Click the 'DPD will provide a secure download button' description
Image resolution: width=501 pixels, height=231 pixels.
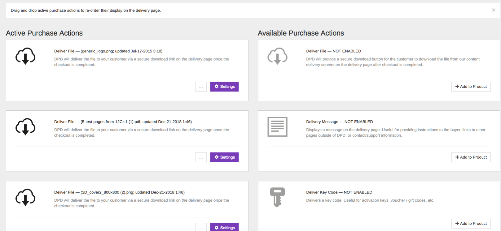(393, 62)
